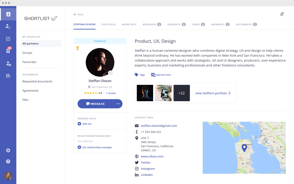
Task: Open the Messages tab
Action: click(152, 25)
